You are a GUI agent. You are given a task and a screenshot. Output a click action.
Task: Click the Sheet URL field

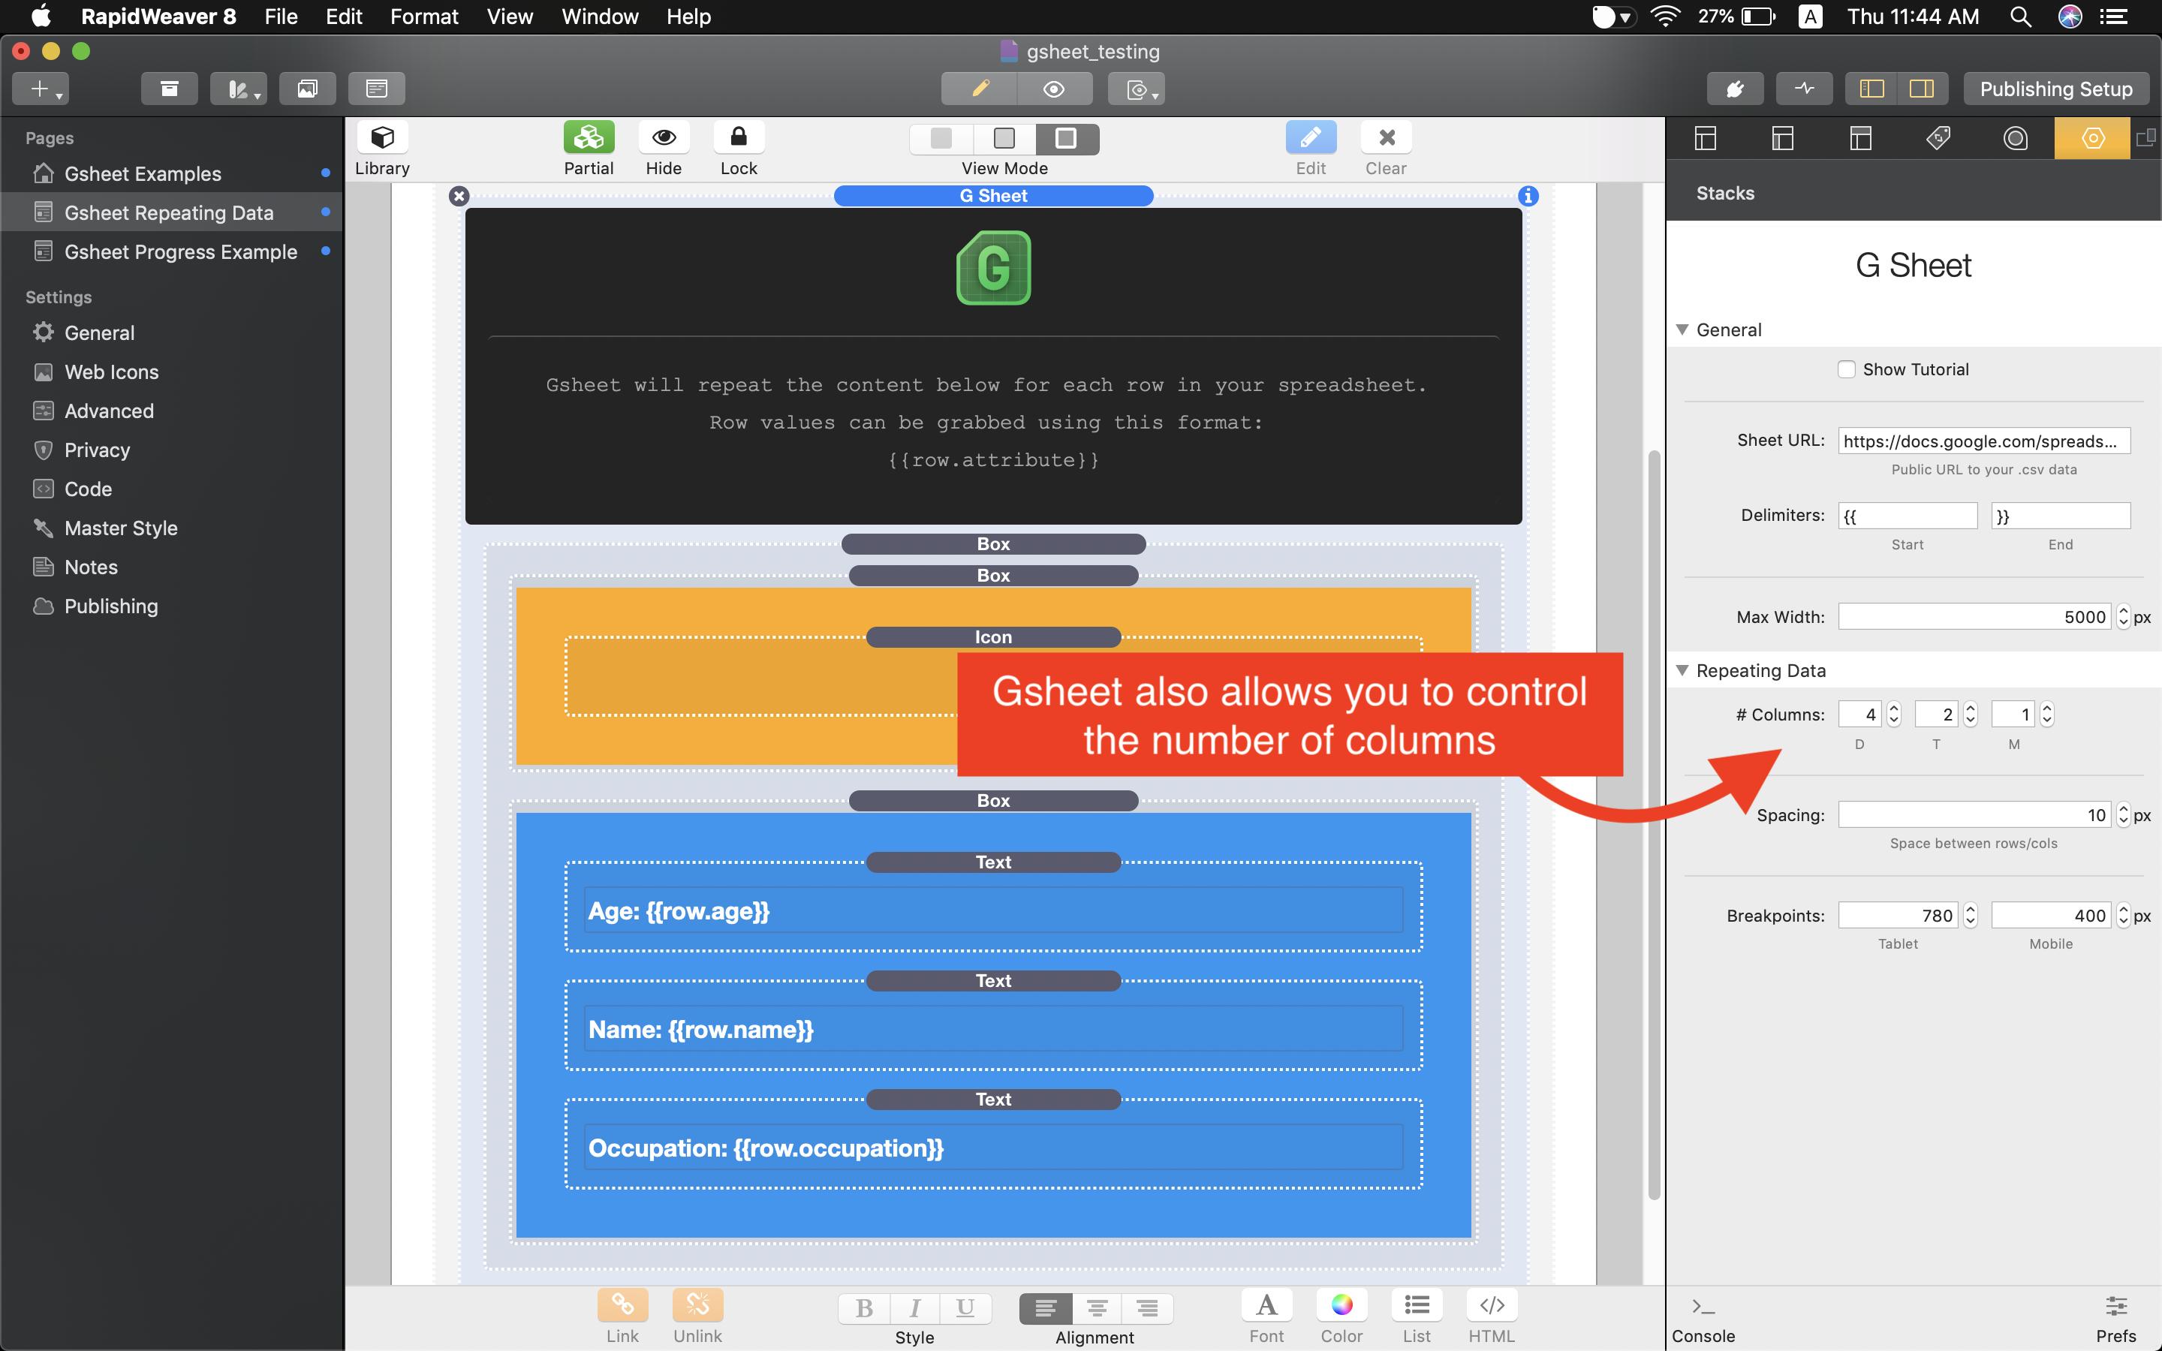(x=1983, y=441)
